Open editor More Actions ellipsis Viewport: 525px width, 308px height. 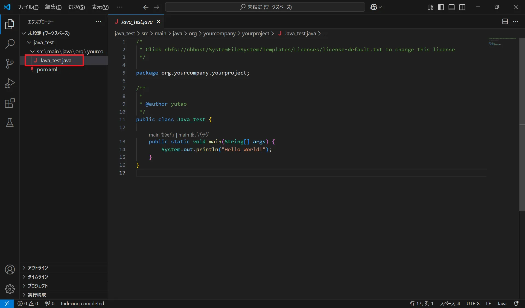pyautogui.click(x=516, y=22)
